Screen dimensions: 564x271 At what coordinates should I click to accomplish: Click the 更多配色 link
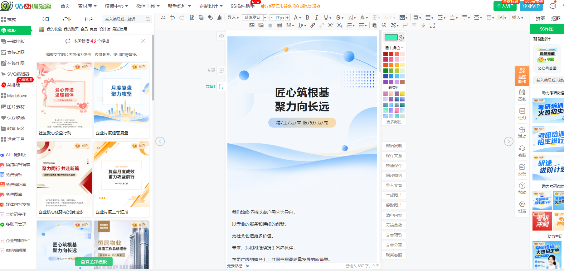394,122
